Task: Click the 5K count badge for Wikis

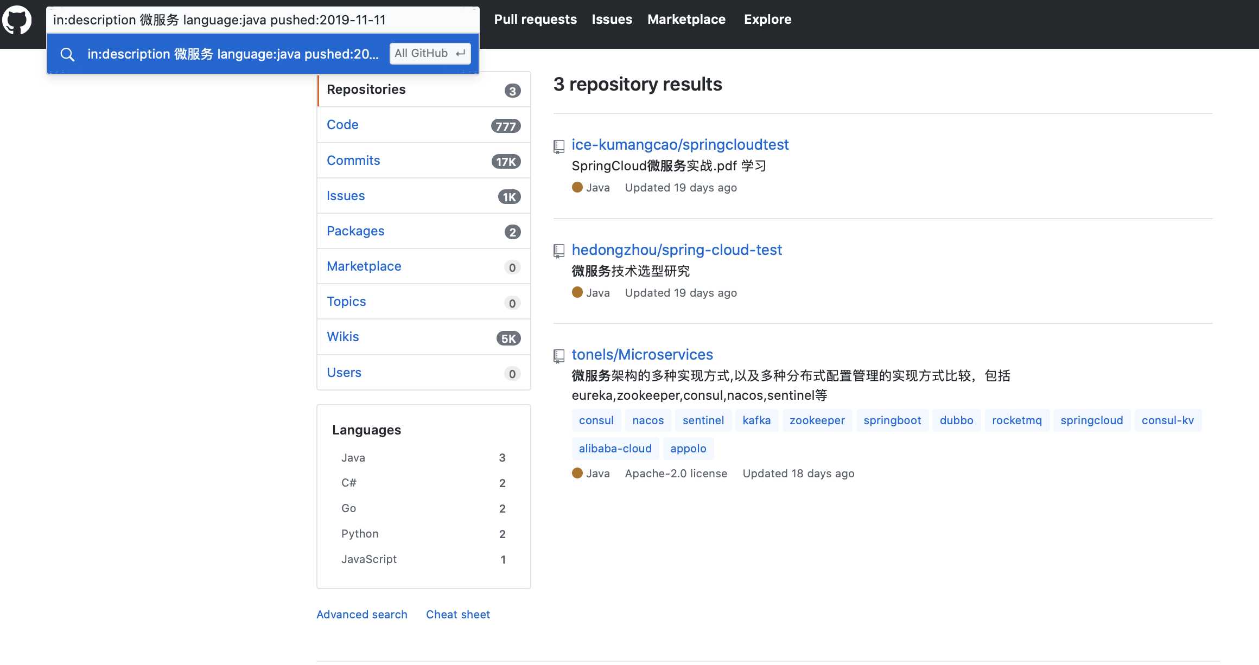Action: (508, 338)
